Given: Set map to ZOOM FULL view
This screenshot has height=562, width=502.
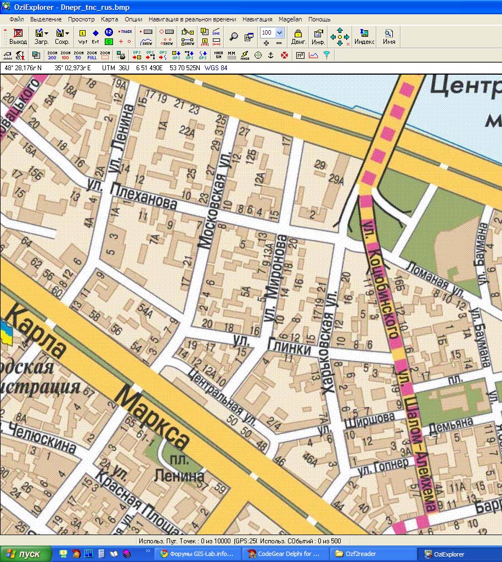Looking at the screenshot, I should tap(92, 55).
